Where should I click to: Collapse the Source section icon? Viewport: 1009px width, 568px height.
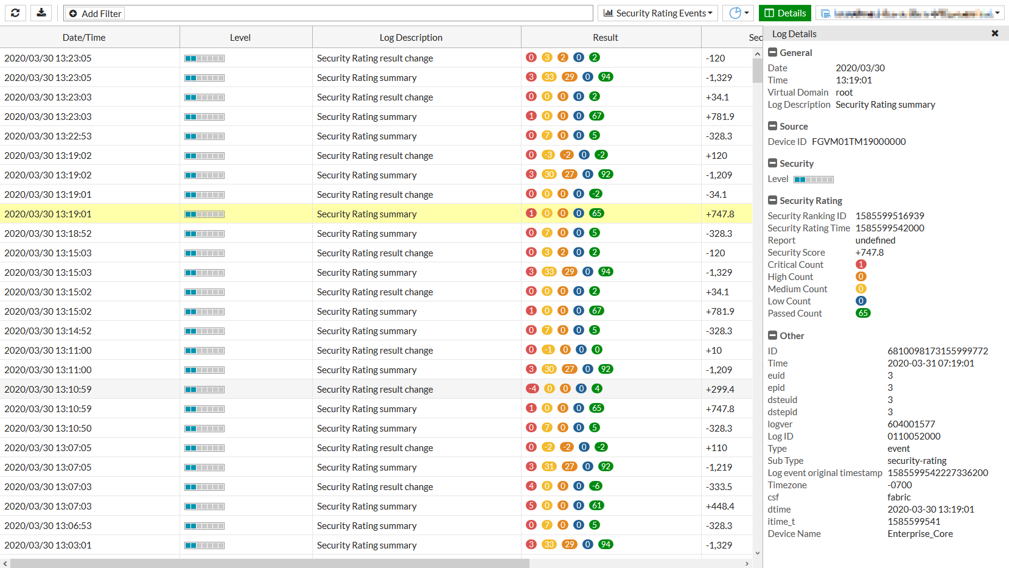(x=772, y=126)
